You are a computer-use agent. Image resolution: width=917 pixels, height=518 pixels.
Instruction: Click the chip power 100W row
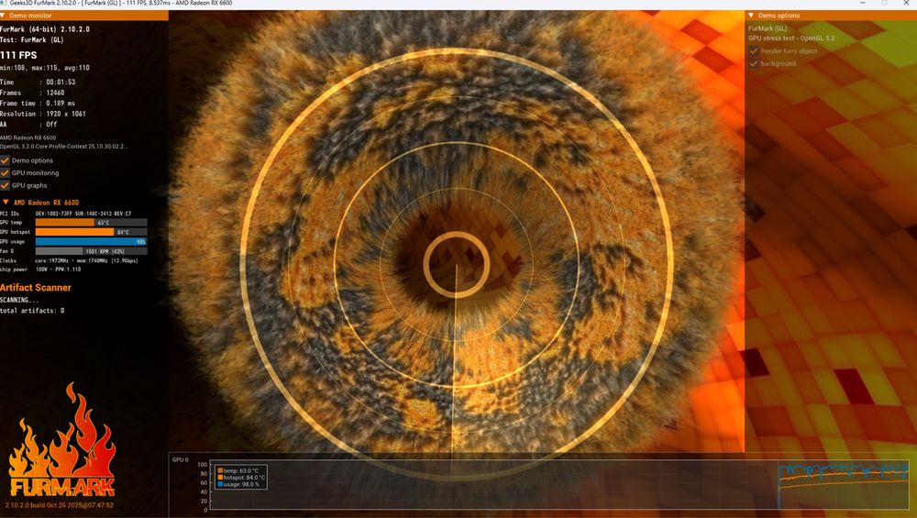[x=40, y=270]
